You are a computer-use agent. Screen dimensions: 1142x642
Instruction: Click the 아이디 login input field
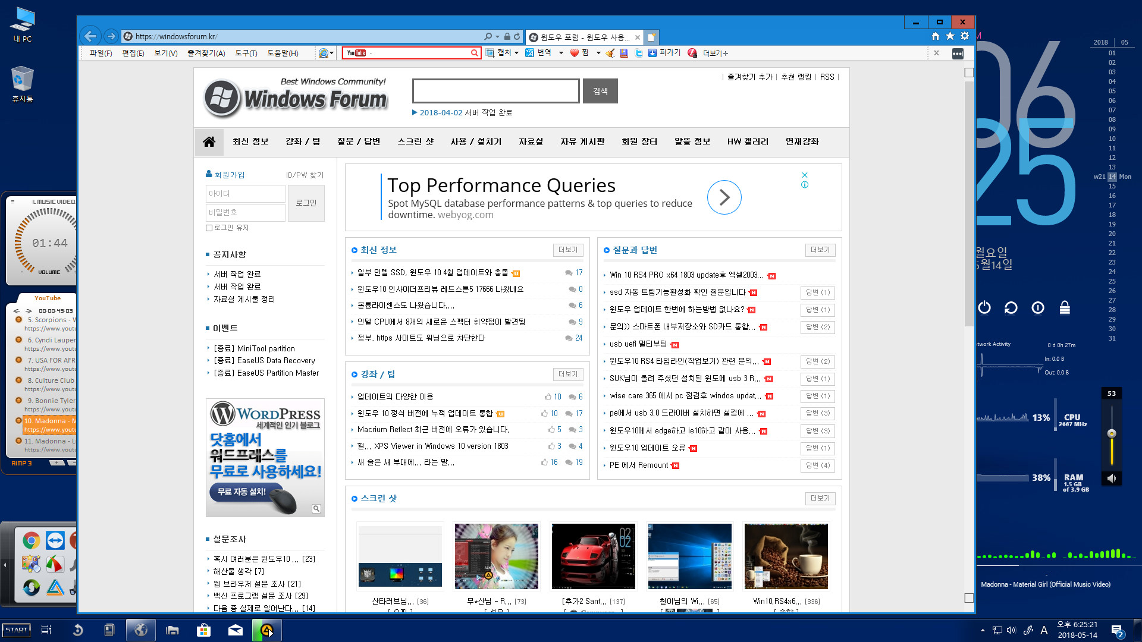[245, 194]
